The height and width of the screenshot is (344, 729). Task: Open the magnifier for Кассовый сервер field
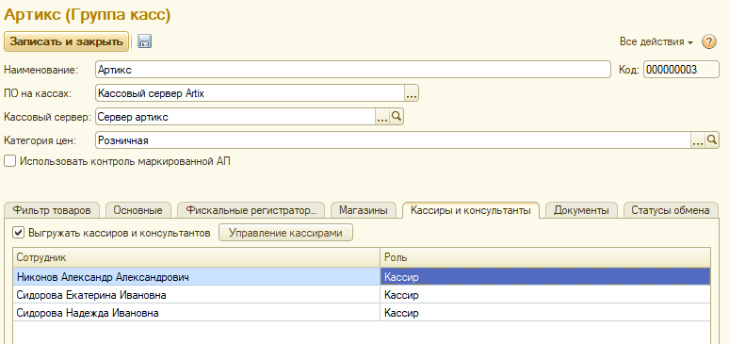tap(397, 117)
